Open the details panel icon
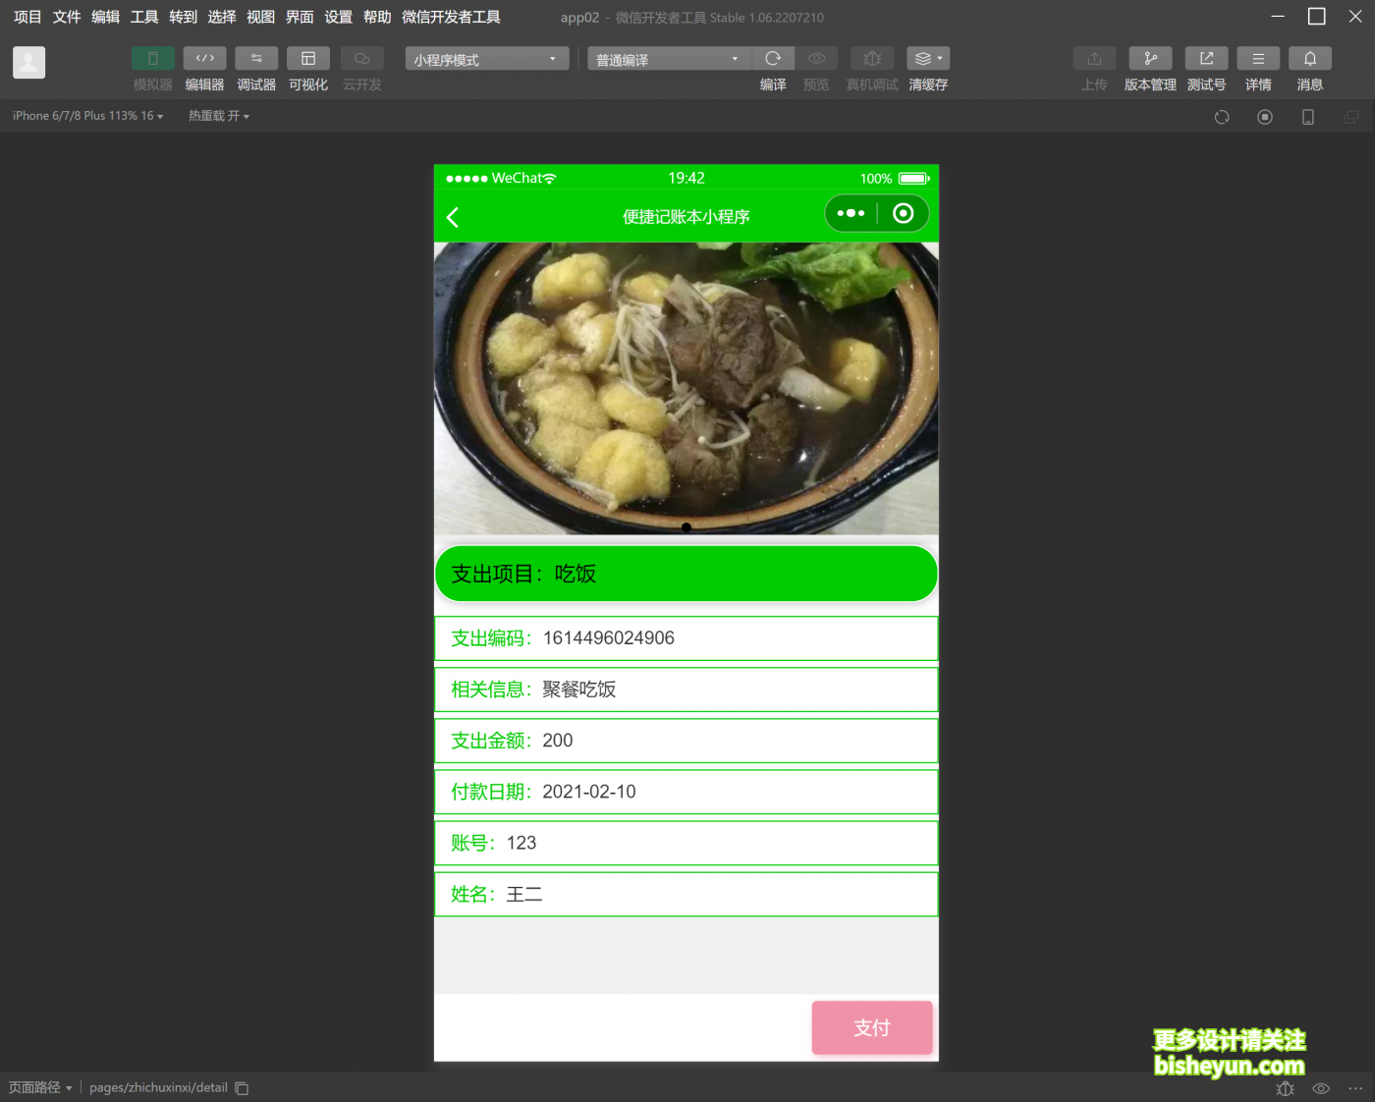Viewport: 1375px width, 1102px height. [x=1257, y=59]
